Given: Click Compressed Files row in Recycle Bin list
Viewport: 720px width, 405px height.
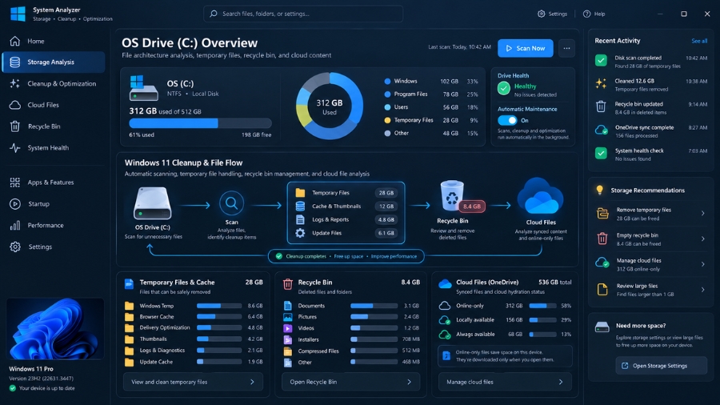Looking at the screenshot, I should click(351, 351).
